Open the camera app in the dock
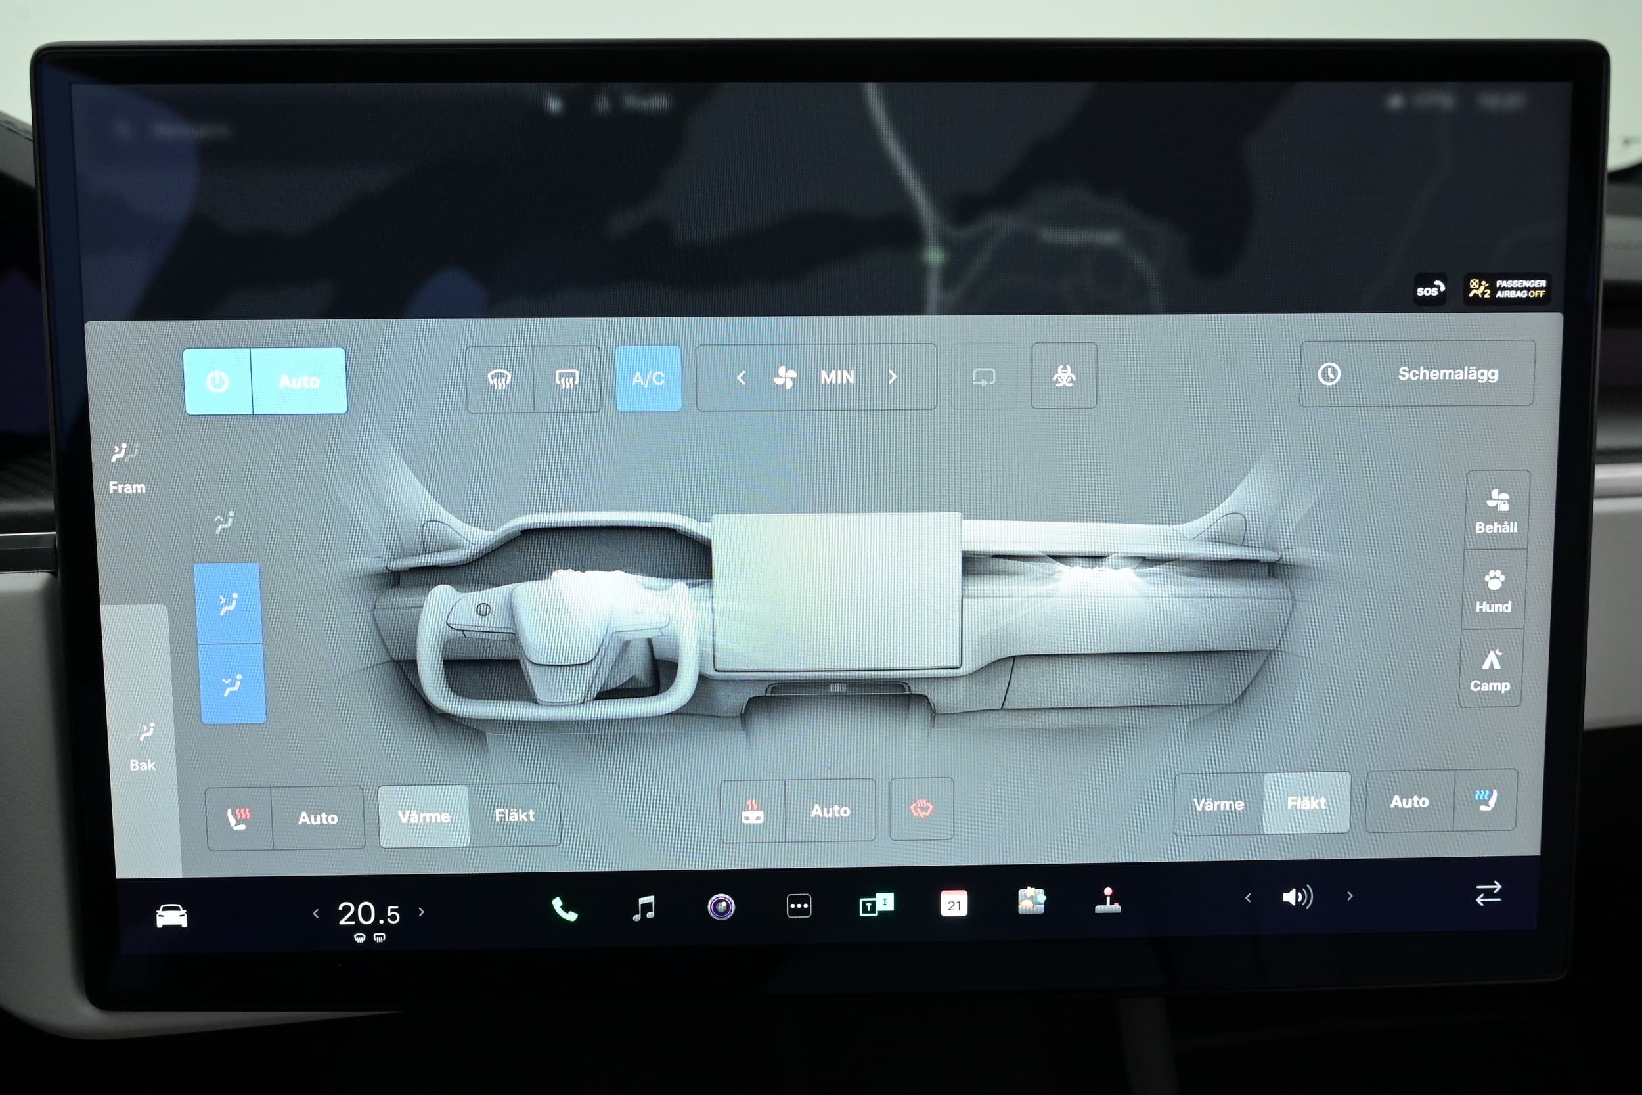The image size is (1642, 1095). [721, 907]
